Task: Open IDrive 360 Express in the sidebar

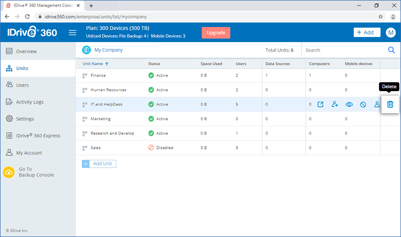Action: (x=38, y=136)
